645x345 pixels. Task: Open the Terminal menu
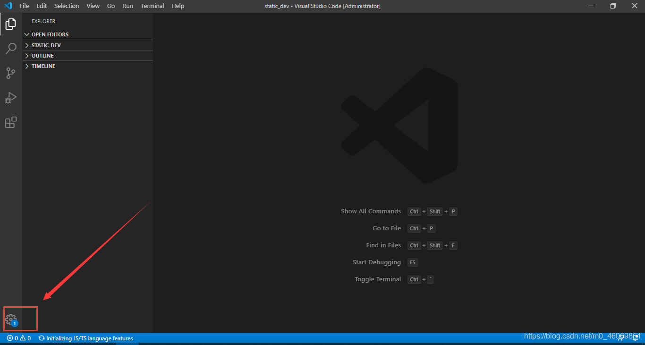pyautogui.click(x=153, y=6)
